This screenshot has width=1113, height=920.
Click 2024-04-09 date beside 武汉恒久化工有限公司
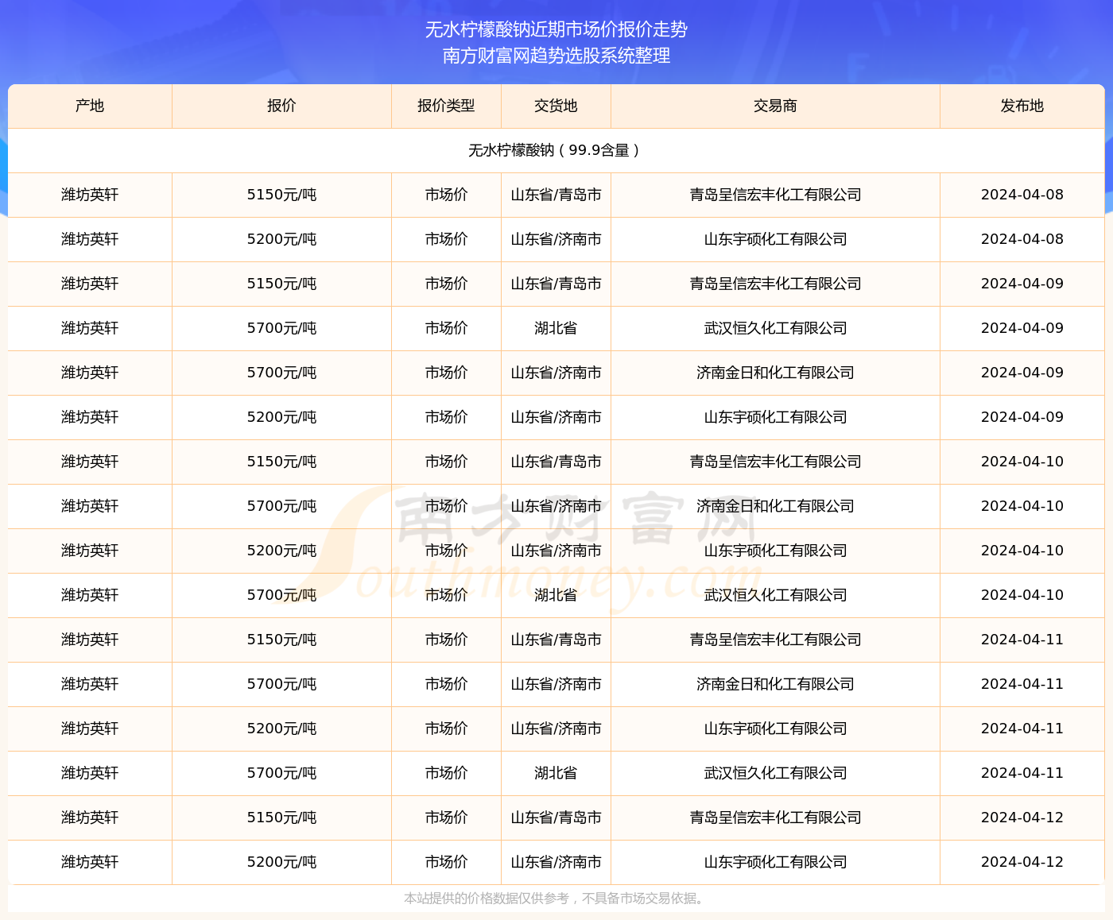point(1022,328)
